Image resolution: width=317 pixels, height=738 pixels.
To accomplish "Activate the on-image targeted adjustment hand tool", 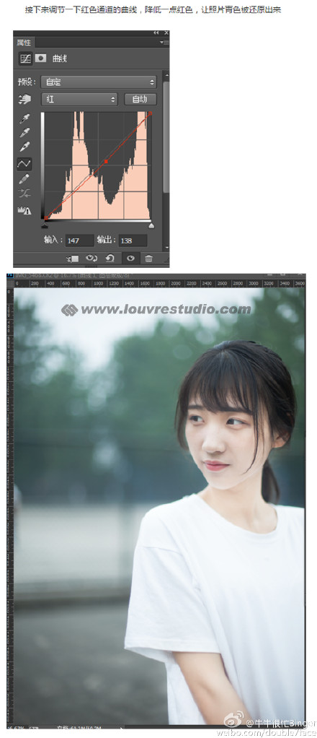I will pyautogui.click(x=24, y=100).
